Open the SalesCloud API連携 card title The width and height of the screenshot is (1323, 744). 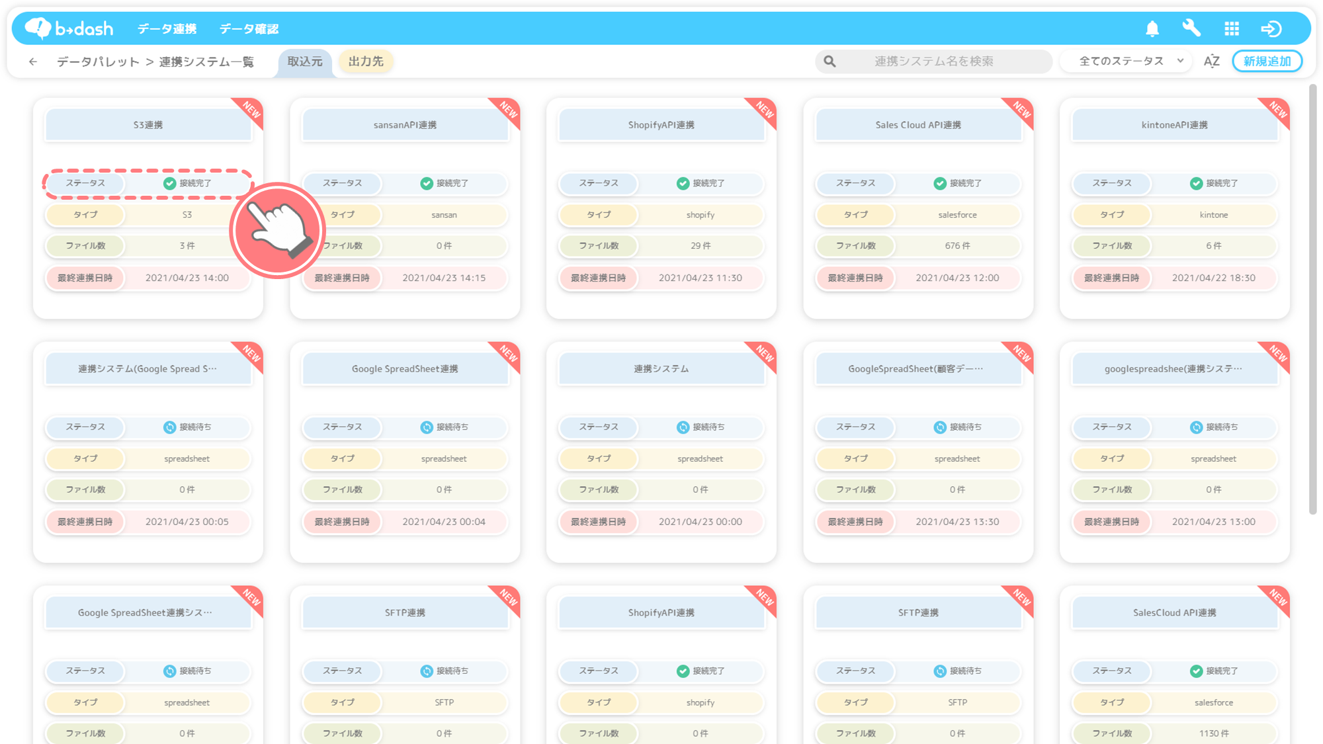pos(1175,613)
